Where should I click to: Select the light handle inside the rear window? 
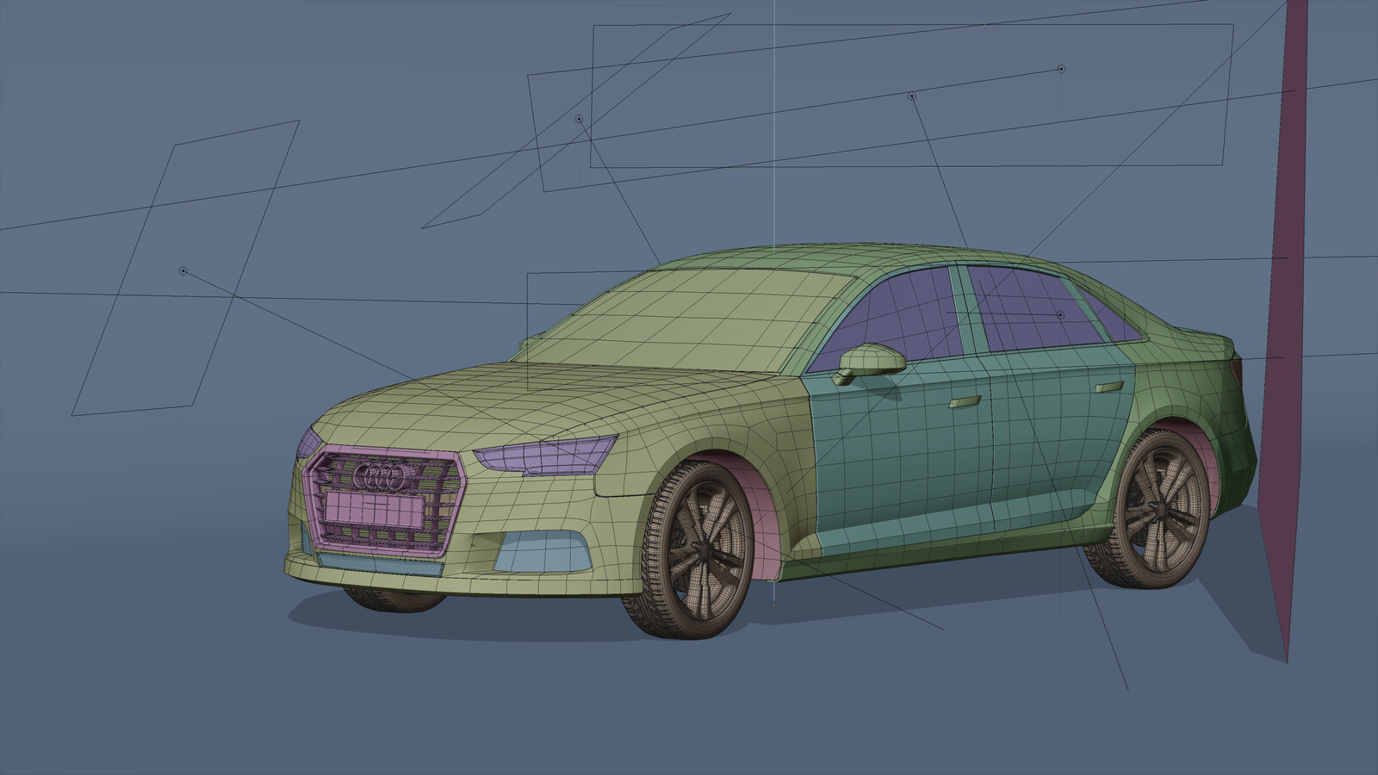pos(1060,315)
